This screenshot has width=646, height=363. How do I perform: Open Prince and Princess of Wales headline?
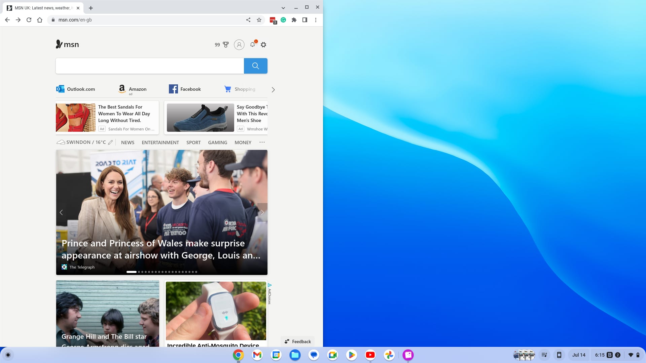pos(161,249)
